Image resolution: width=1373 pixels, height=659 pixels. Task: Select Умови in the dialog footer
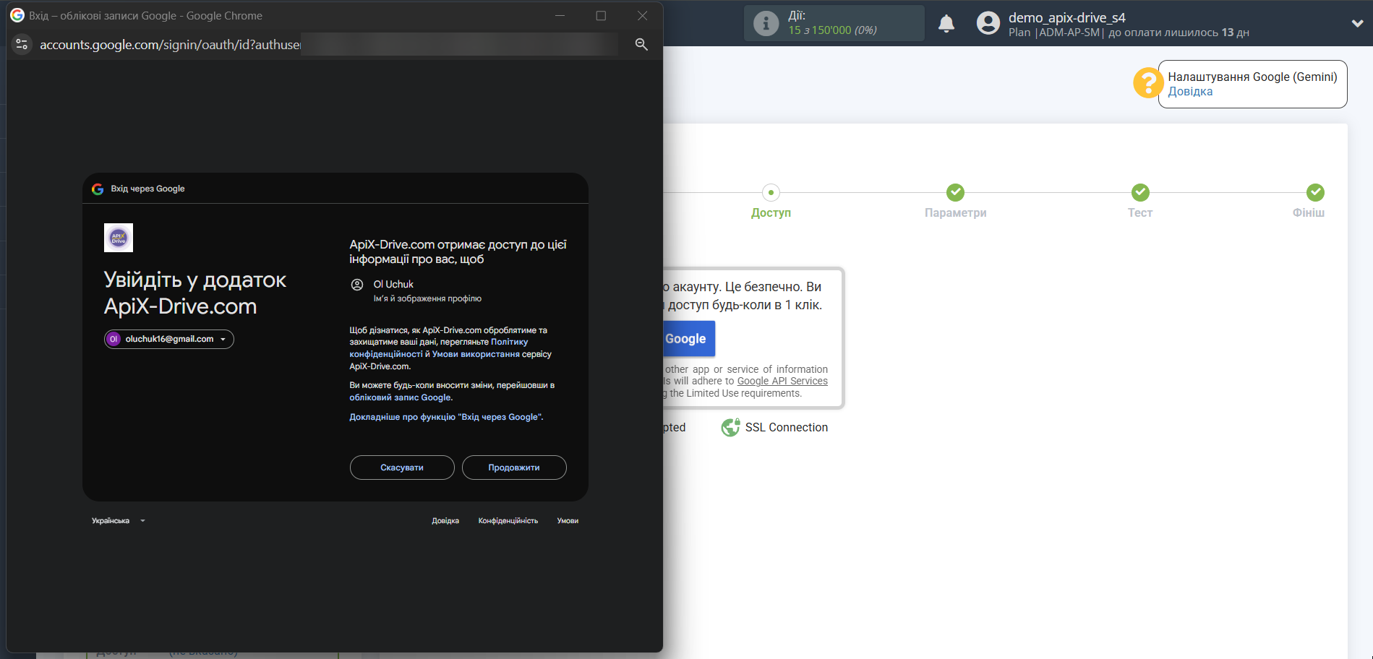pyautogui.click(x=568, y=520)
